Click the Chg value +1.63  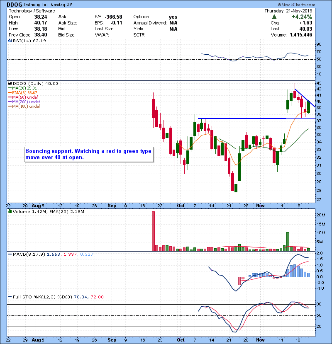pyautogui.click(x=305, y=23)
